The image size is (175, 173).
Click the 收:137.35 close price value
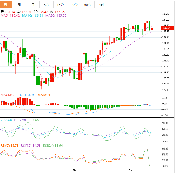[x=57, y=12]
